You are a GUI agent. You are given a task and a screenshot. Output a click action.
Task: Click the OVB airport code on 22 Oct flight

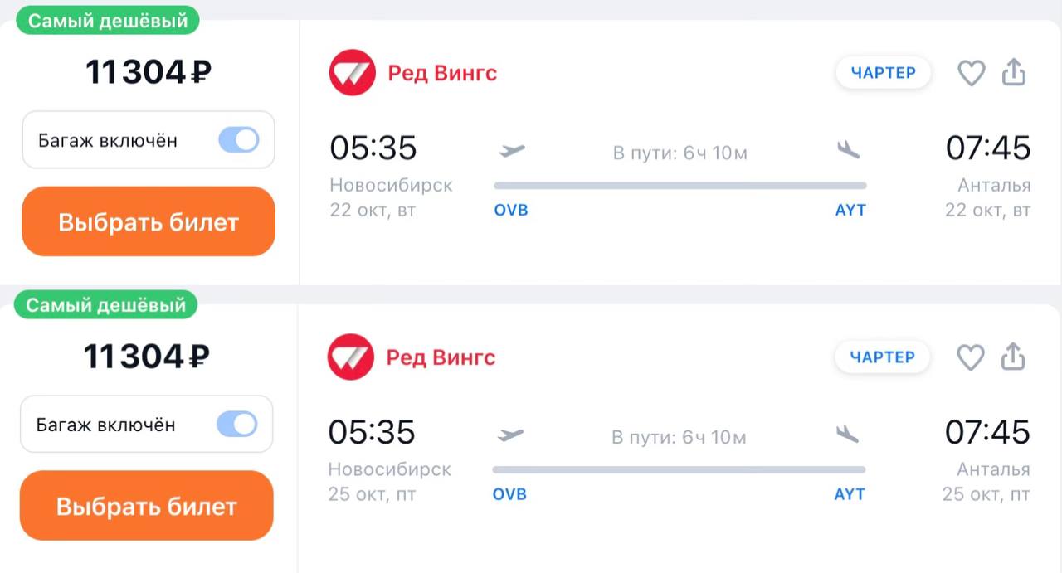click(511, 211)
